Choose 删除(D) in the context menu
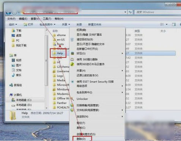Screen dimensions: 181x141 pos(81,139)
